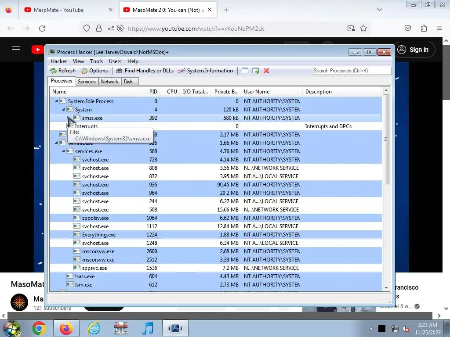Sort by Private Bytes column header
Image resolution: width=450 pixels, height=337 pixels.
(226, 92)
